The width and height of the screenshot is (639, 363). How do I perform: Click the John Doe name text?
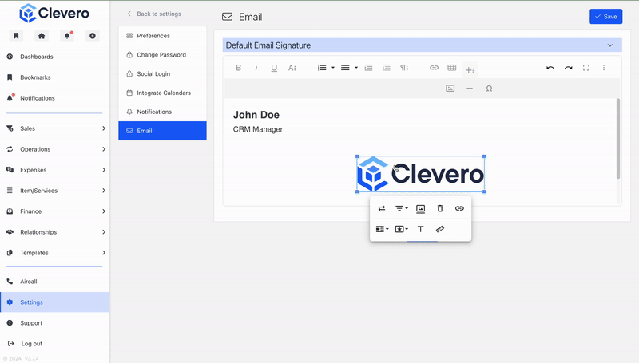click(x=256, y=115)
